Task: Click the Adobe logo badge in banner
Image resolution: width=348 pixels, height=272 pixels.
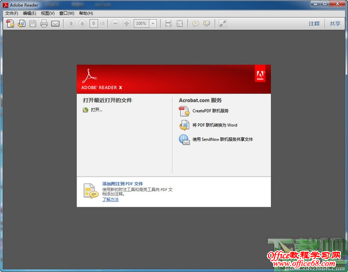Action: (260, 73)
